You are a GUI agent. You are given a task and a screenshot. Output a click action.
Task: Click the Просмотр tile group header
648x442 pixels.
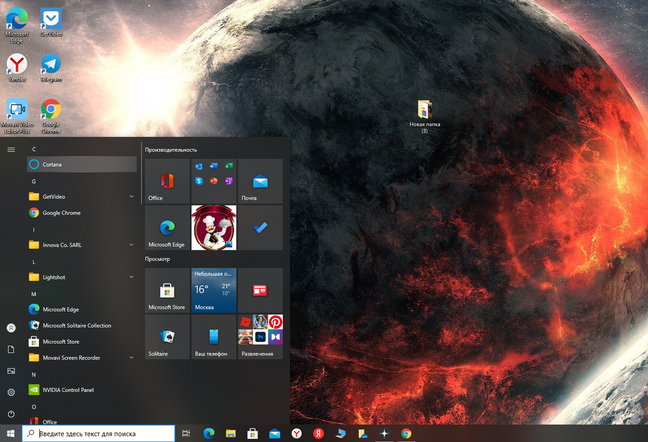[x=157, y=259]
